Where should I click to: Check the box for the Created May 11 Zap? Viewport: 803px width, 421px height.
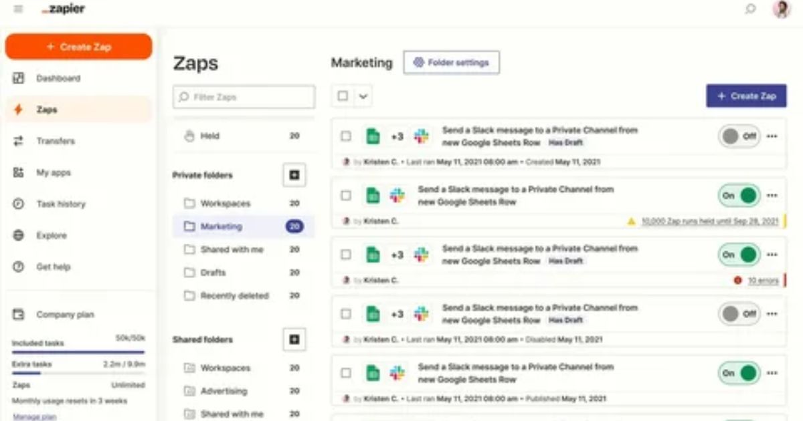346,136
